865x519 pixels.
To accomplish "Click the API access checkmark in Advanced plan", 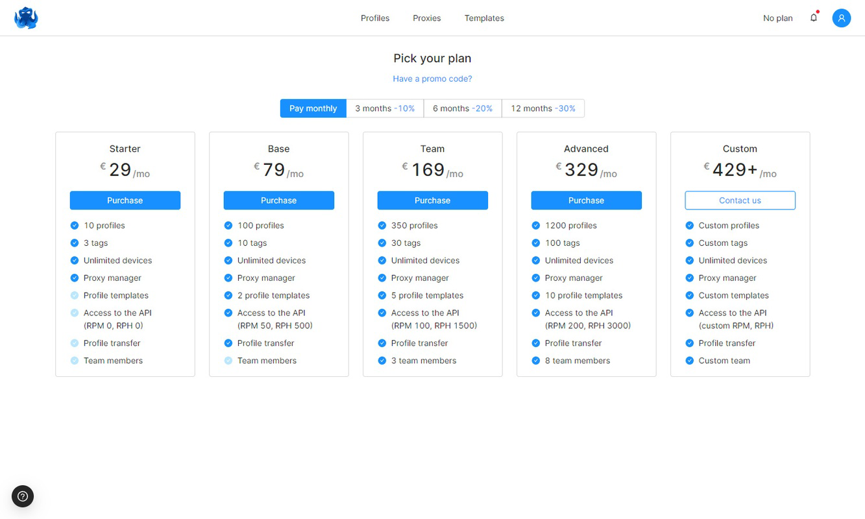I will [535, 313].
